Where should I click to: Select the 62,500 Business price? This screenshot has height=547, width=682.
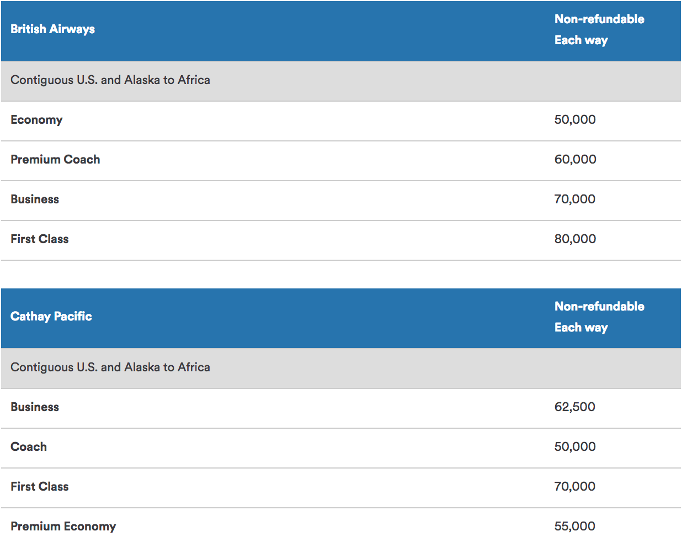click(575, 407)
